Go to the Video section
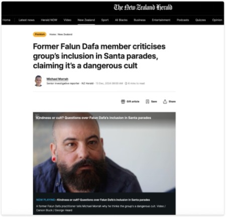The image size is (226, 217). click(67, 20)
